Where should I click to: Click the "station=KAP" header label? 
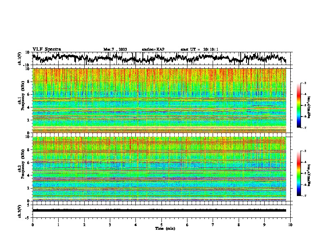(153, 49)
